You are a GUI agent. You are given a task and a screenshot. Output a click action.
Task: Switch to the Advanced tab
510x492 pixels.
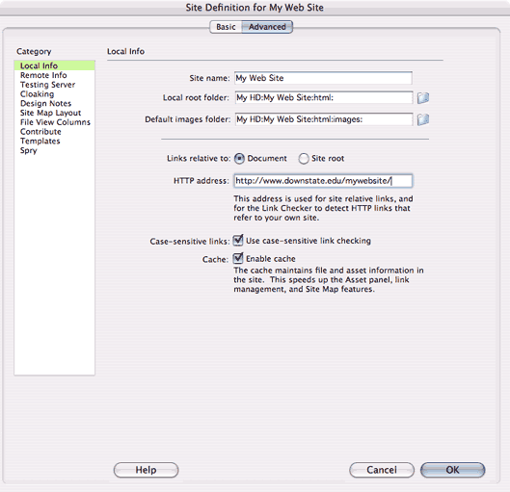[267, 27]
